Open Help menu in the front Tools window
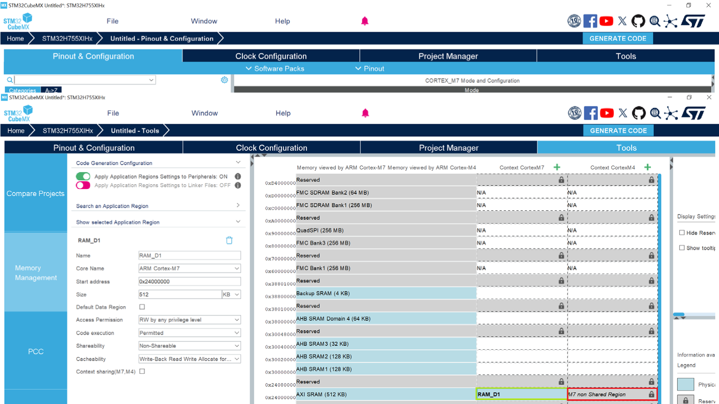This screenshot has width=719, height=404. (x=283, y=113)
